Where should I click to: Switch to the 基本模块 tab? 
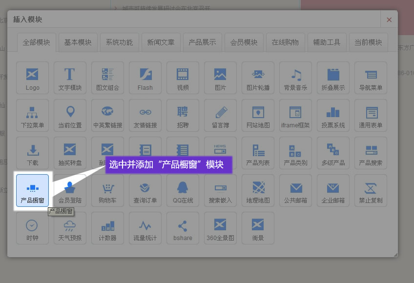click(x=78, y=42)
